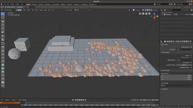
Task: Enable face select mode
Action: tap(21, 10)
